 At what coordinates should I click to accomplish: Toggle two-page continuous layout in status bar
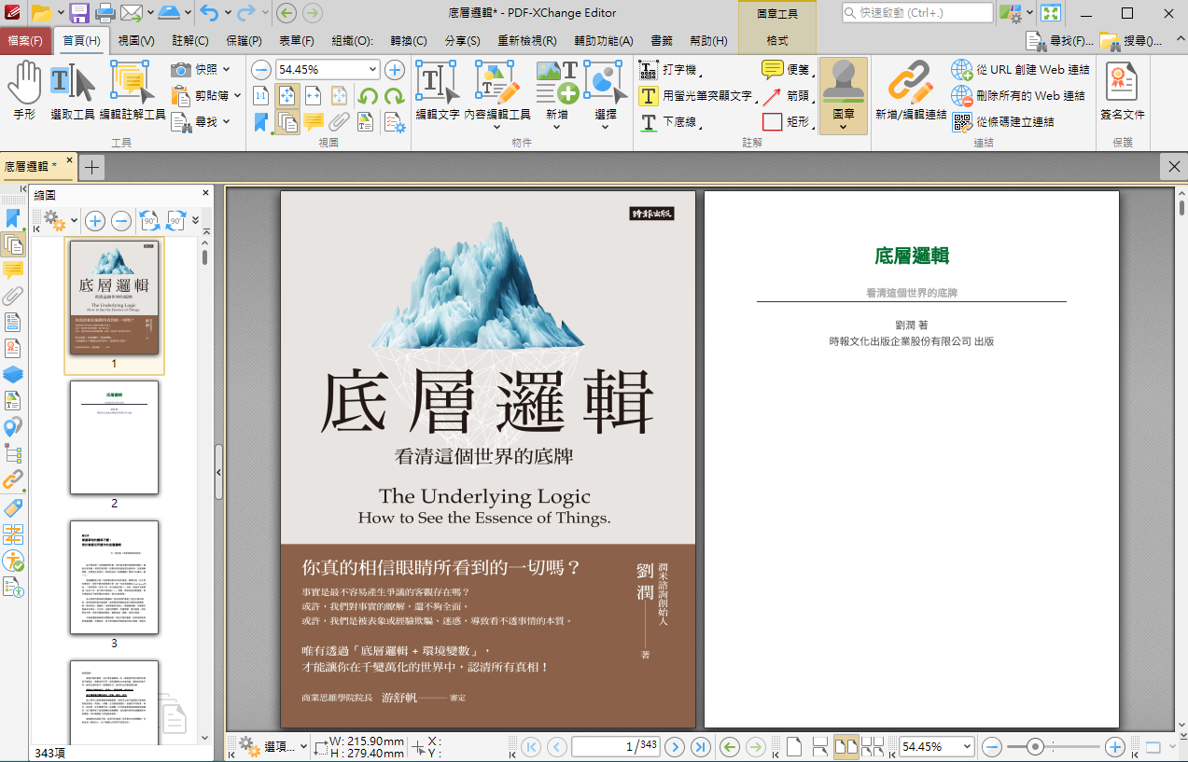(873, 747)
